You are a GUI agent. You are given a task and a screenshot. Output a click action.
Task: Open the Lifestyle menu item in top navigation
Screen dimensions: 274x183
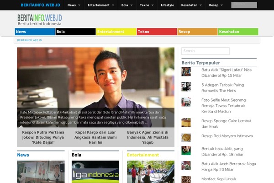168,5
